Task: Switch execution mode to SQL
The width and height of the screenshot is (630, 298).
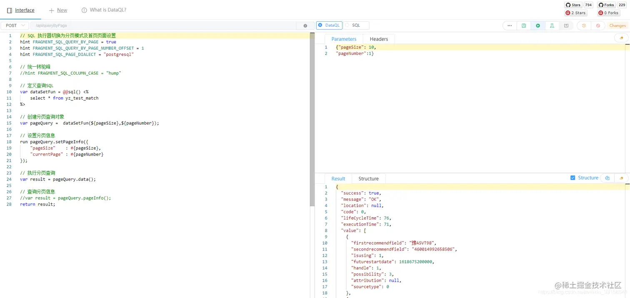Action: point(355,25)
